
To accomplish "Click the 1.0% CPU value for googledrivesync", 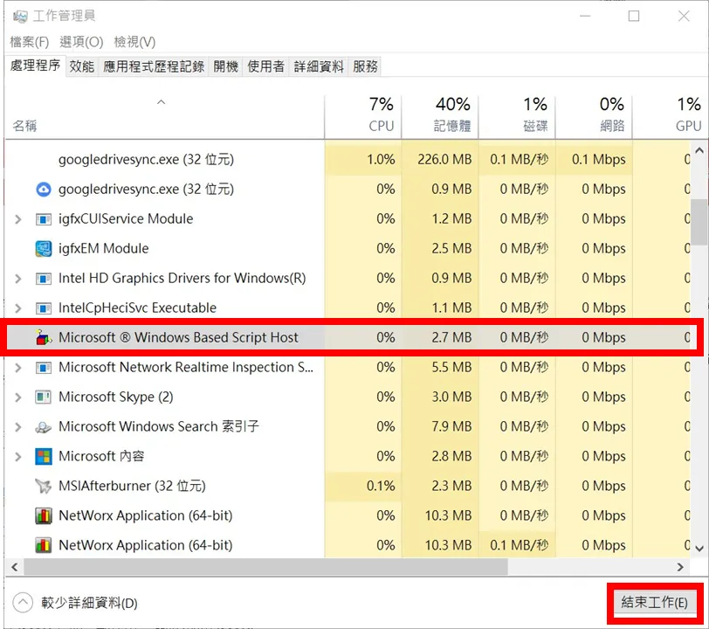I will pos(381,159).
